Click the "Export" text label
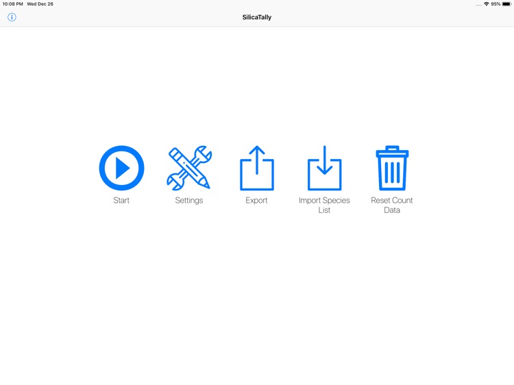The image size is (514, 385). (256, 201)
